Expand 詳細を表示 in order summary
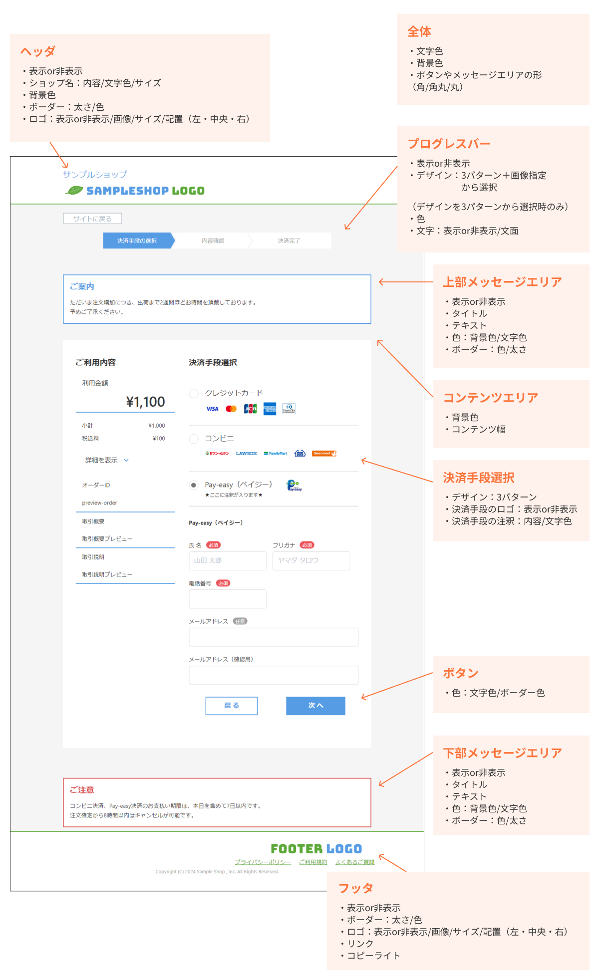 point(107,460)
